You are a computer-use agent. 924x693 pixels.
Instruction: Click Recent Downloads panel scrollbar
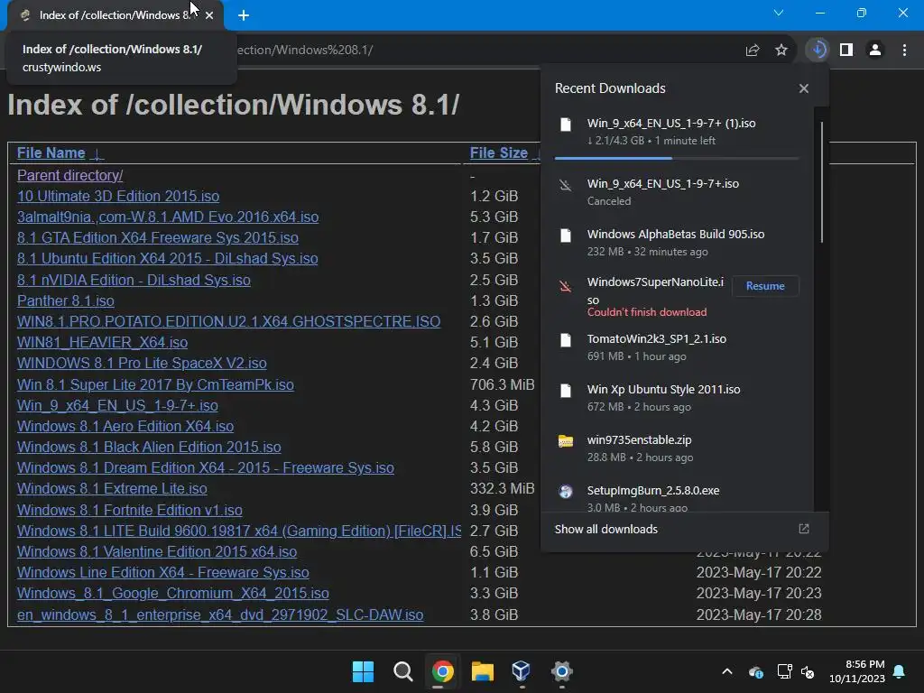point(821,182)
